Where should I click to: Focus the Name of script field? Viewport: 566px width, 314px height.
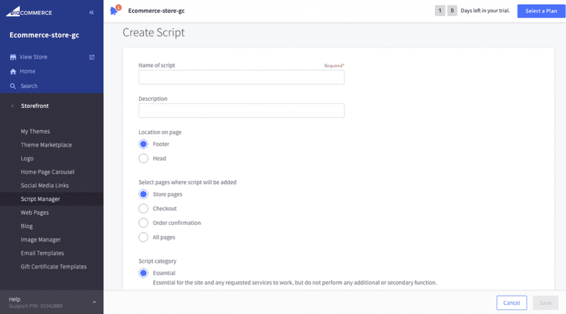coord(242,77)
